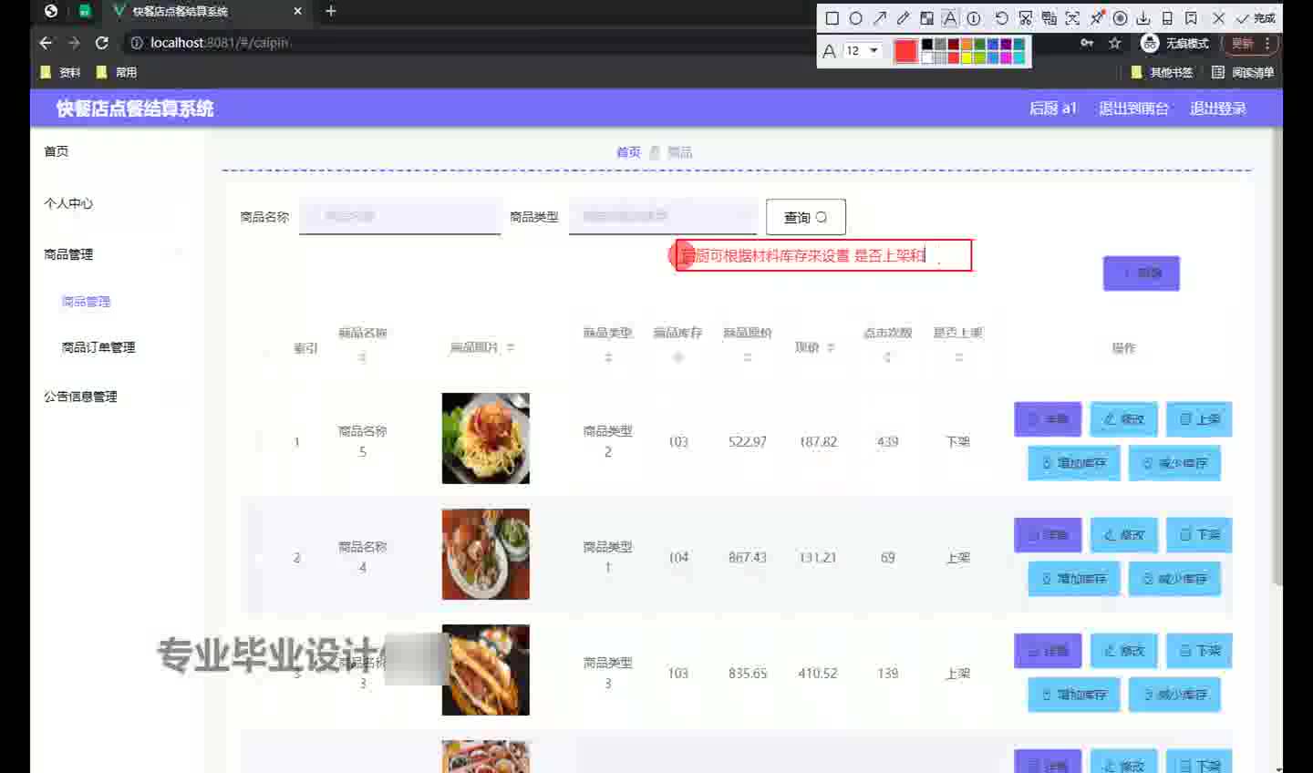Click 完成 to finish the screenshot

(x=1256, y=18)
